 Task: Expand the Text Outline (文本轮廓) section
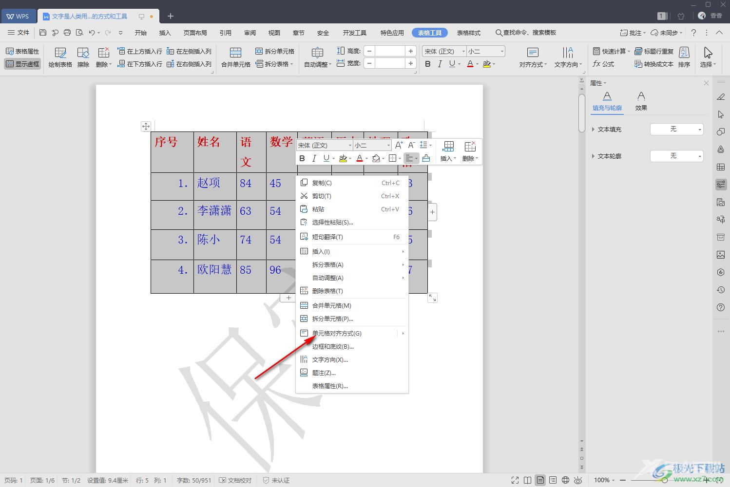click(x=593, y=156)
